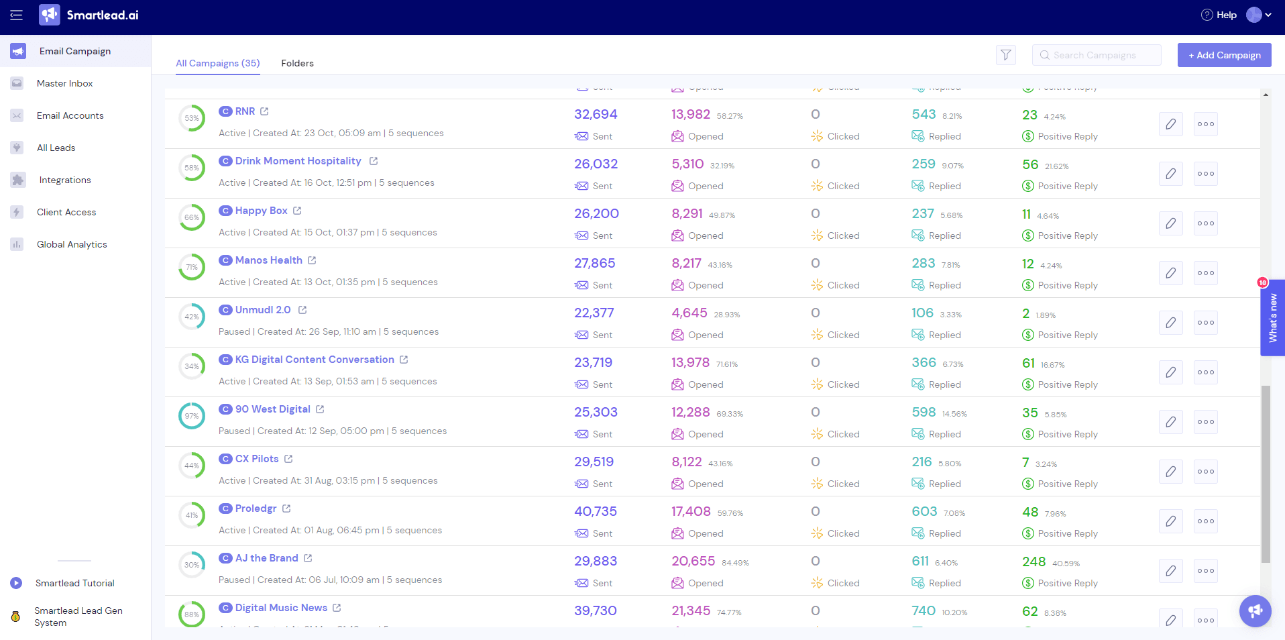Image resolution: width=1285 pixels, height=640 pixels.
Task: Open the Email Accounts section
Action: (x=70, y=115)
